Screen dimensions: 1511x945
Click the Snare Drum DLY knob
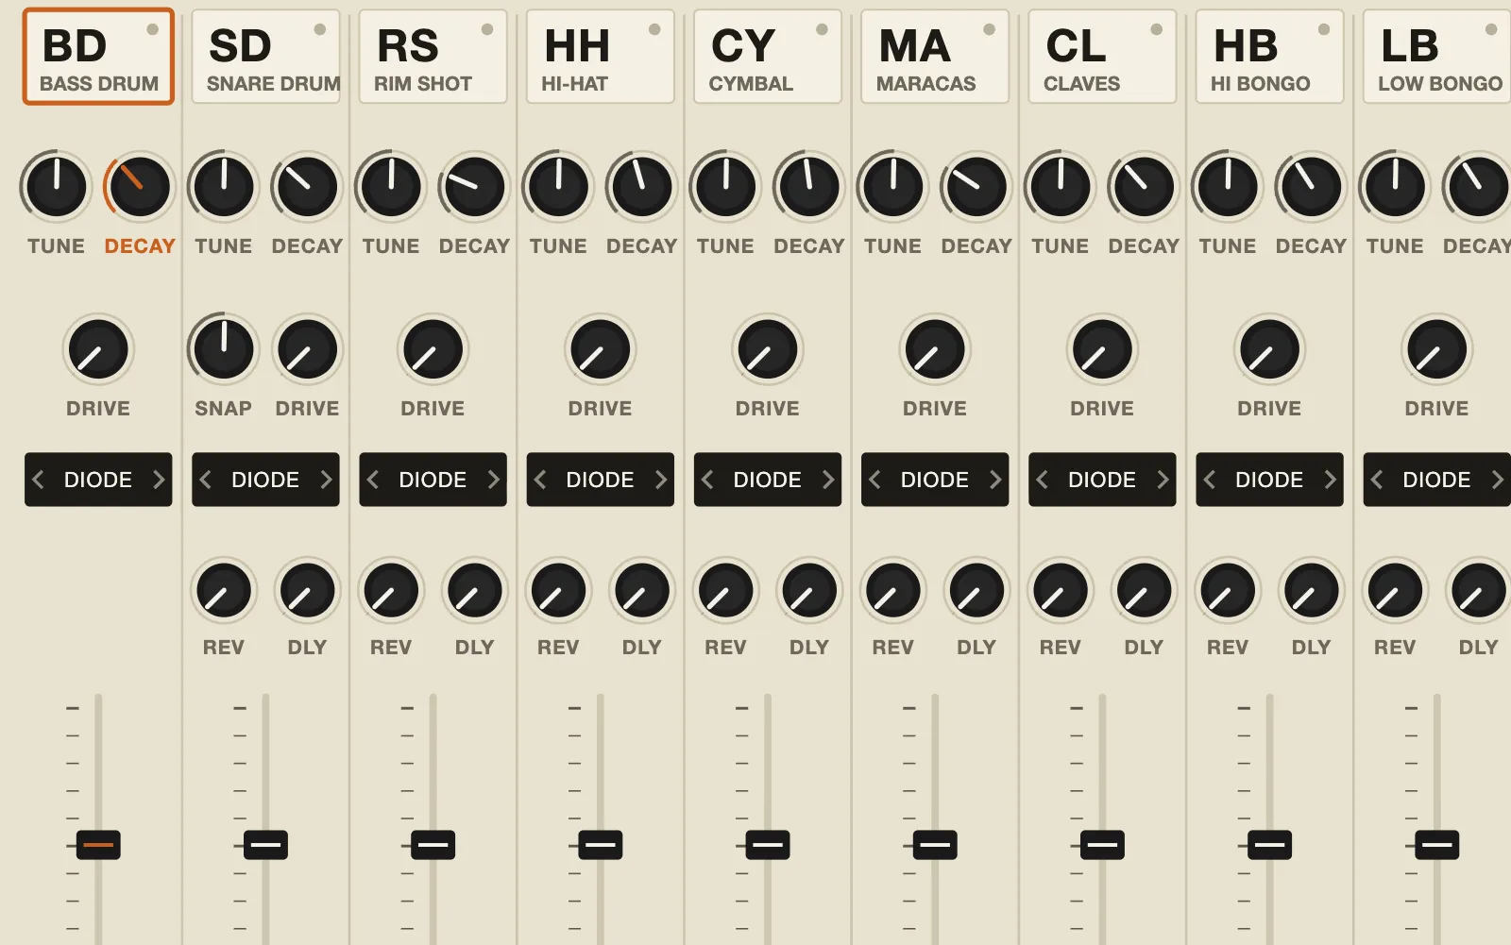click(x=307, y=591)
